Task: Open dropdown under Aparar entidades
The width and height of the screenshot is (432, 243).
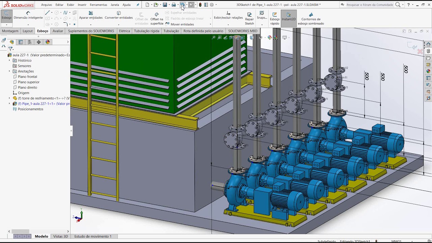Action: click(91, 25)
